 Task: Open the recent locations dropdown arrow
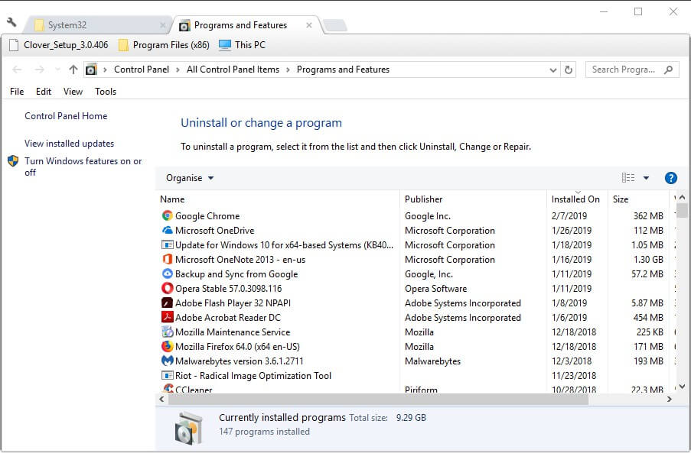click(x=57, y=70)
